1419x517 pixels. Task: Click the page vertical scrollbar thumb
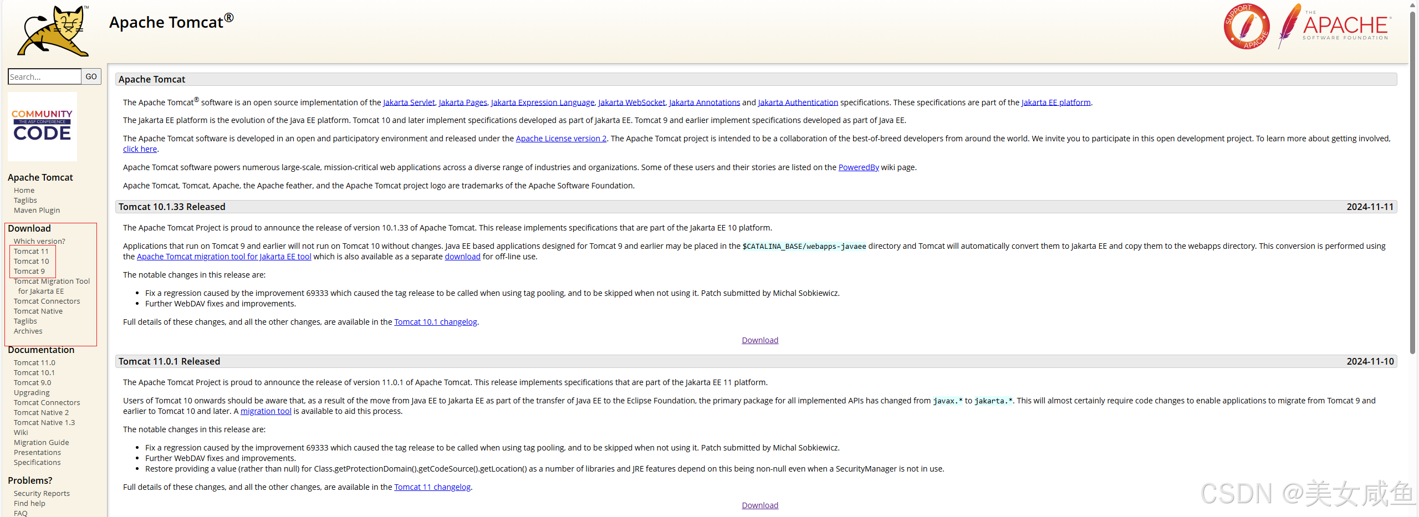(1413, 183)
